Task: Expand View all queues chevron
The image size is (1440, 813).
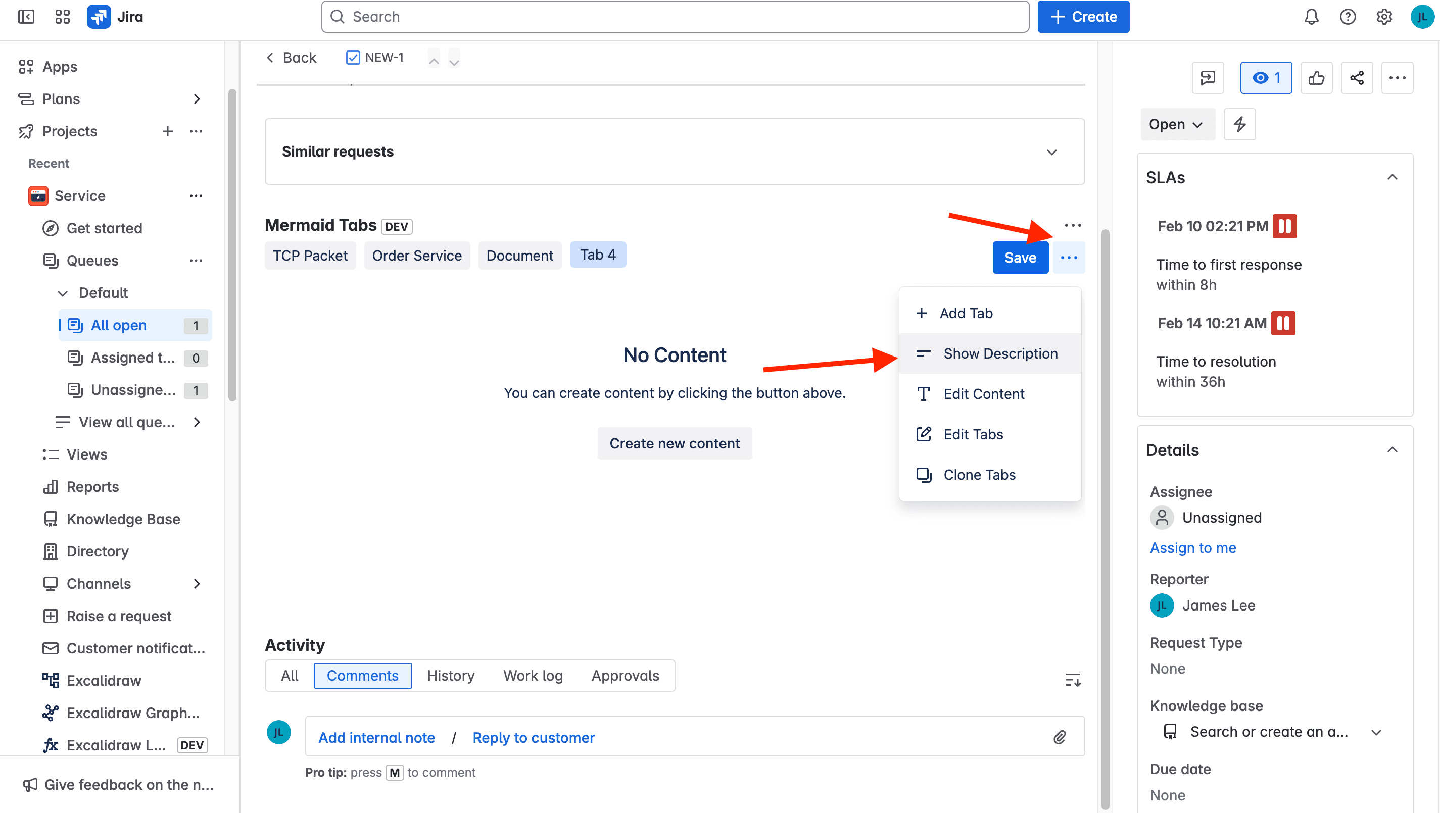Action: pos(196,422)
